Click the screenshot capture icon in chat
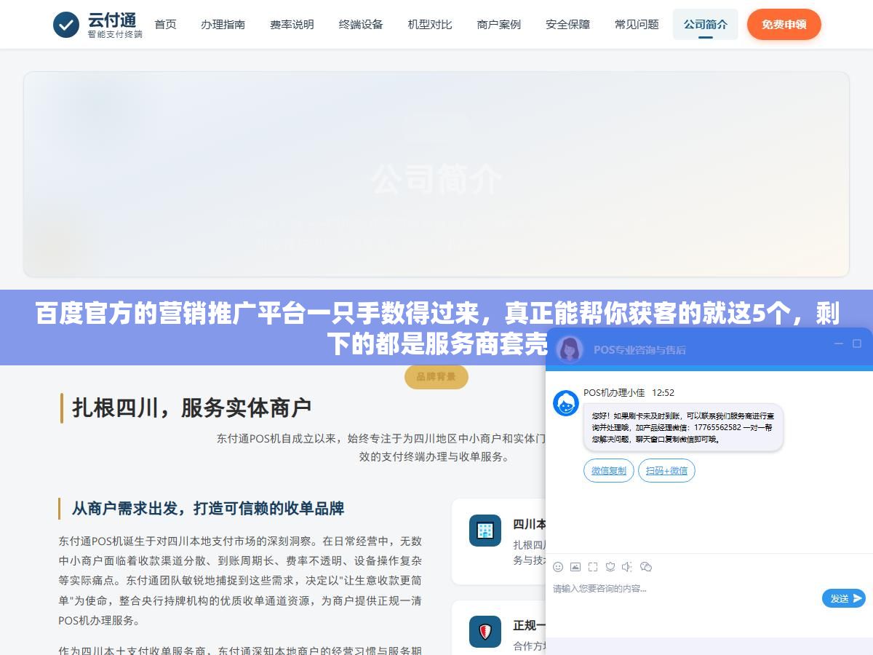The height and width of the screenshot is (655, 873). coord(593,567)
